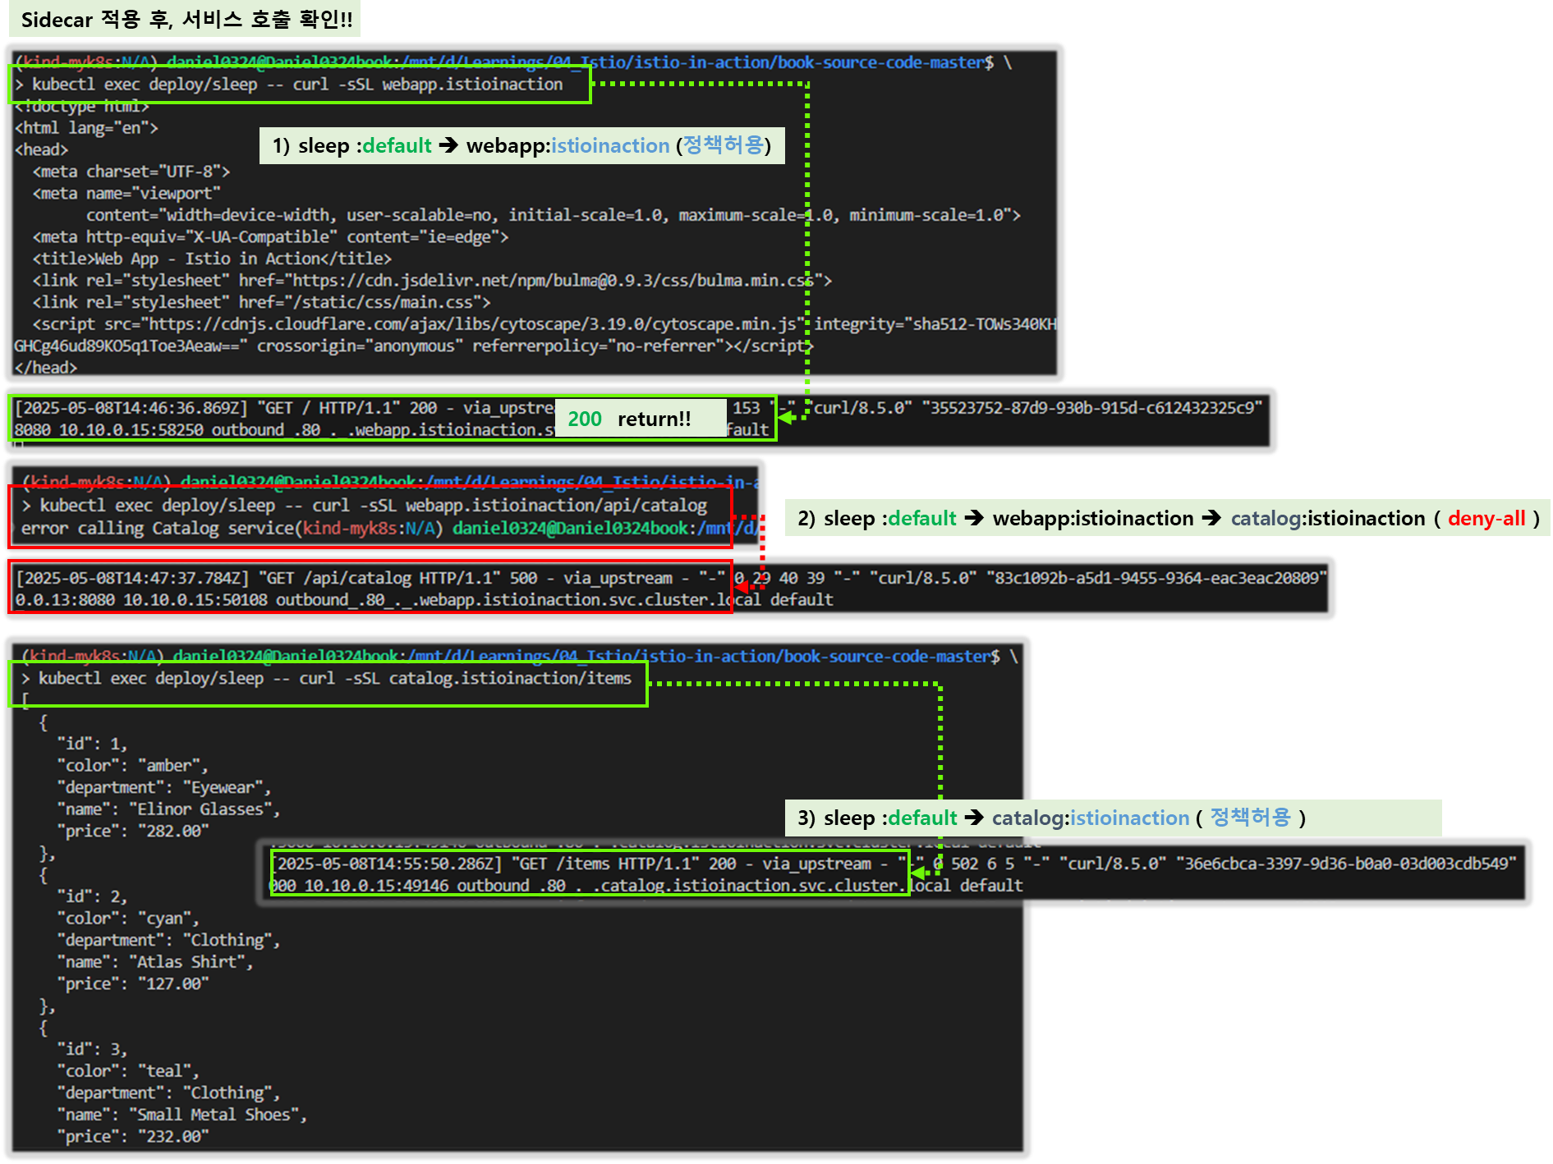The width and height of the screenshot is (1553, 1164).
Task: Click the '<meta charset="UTF-8">' line
Action: coord(131,172)
